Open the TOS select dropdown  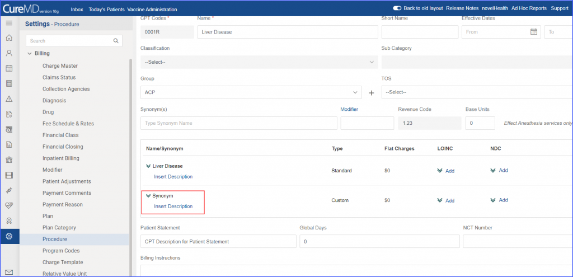[x=477, y=92]
